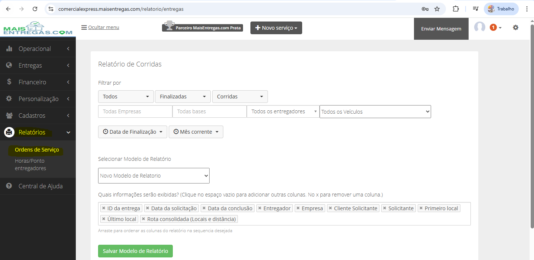Remove the Último local column tag

click(104, 219)
